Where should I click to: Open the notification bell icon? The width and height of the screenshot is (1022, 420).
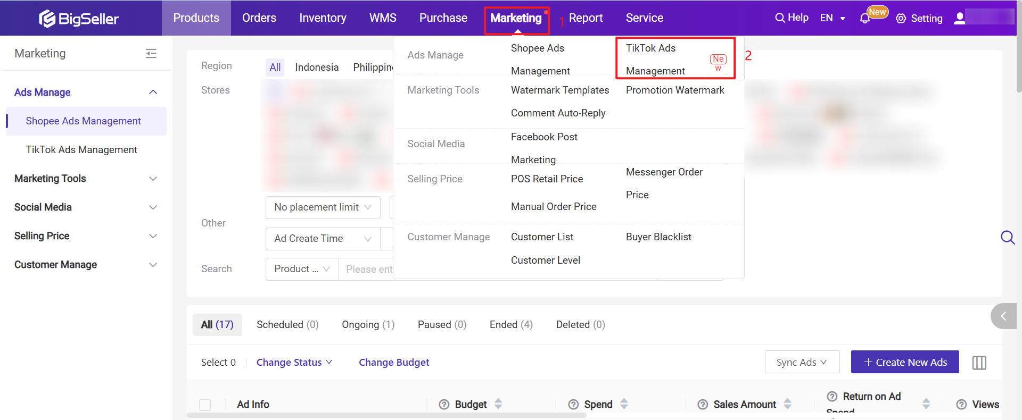point(865,19)
